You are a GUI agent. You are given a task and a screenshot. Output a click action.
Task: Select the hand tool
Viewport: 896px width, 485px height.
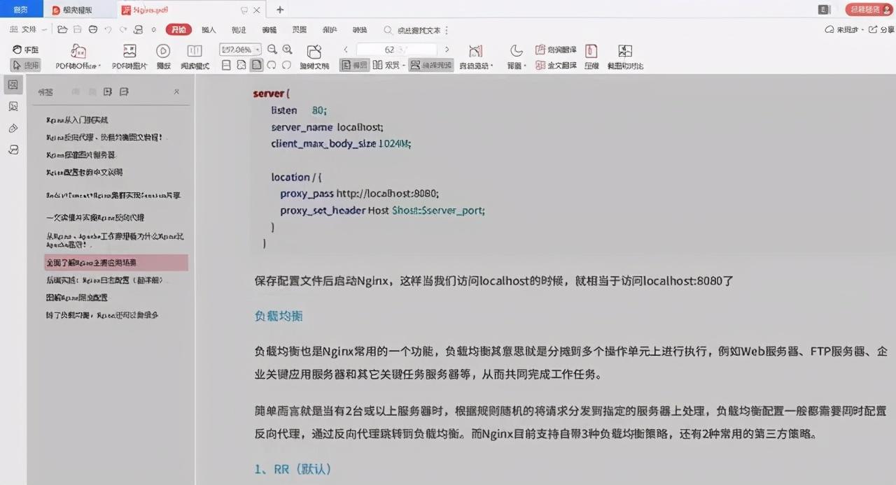click(25, 50)
